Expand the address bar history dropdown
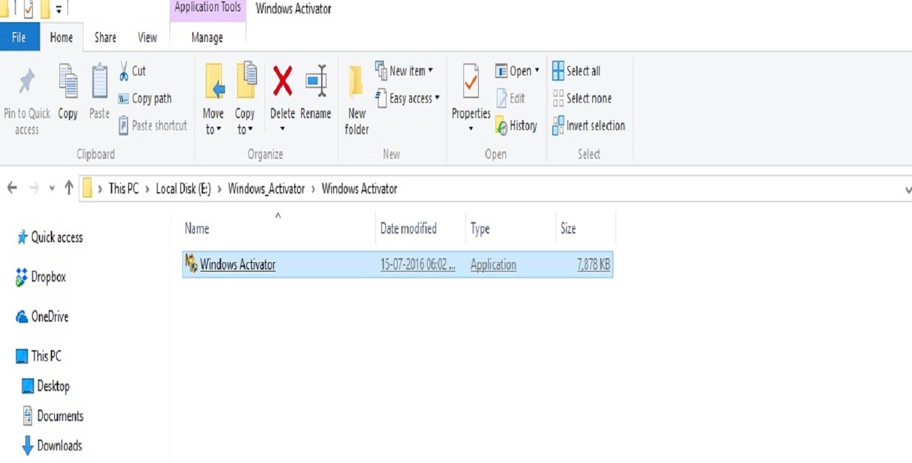This screenshot has height=463, width=912. pyautogui.click(x=907, y=189)
